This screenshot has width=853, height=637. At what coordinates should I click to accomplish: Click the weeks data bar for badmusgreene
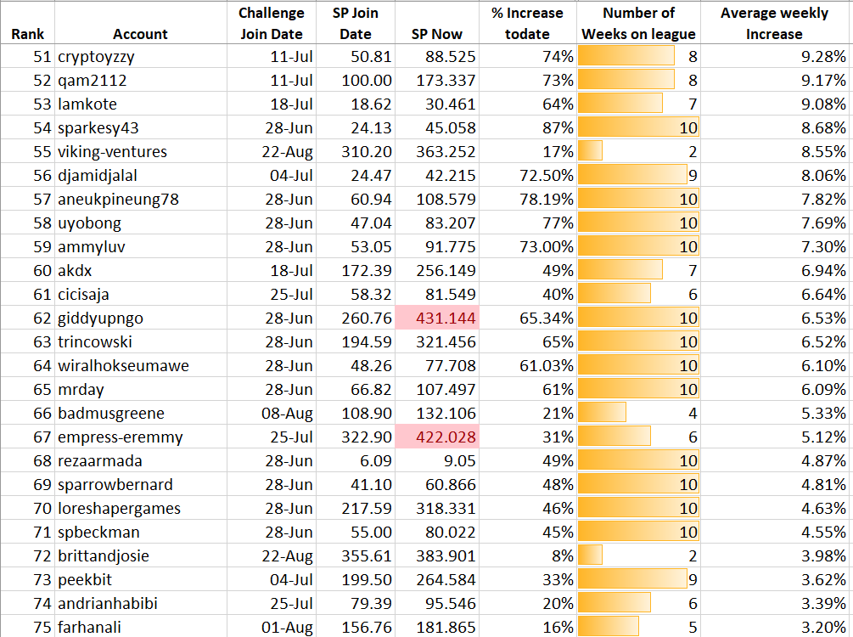tap(603, 413)
